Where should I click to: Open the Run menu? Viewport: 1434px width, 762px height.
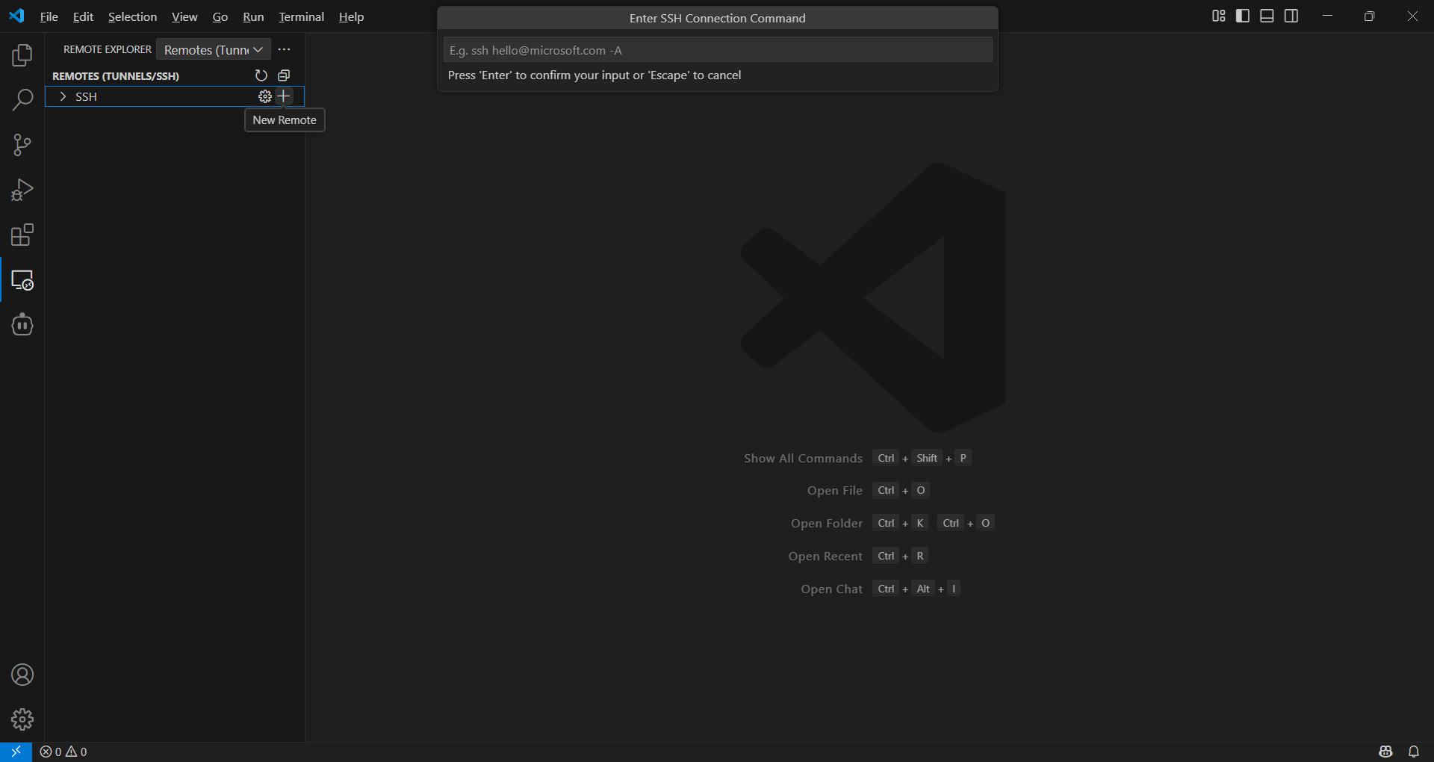pyautogui.click(x=253, y=16)
